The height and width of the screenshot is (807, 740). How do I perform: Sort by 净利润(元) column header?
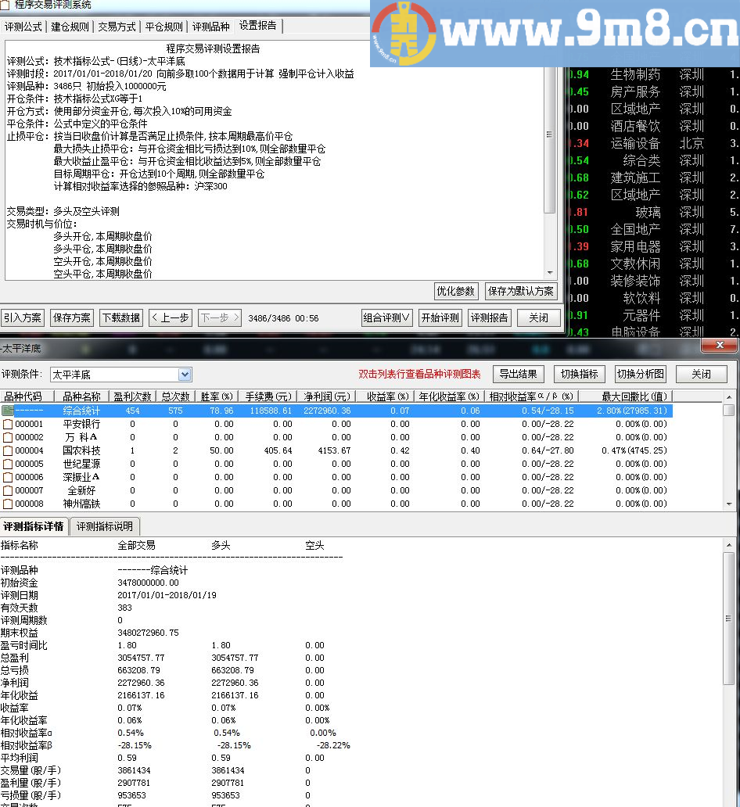tap(326, 396)
